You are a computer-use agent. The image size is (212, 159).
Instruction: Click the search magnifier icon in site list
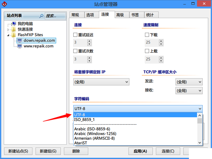click(x=41, y=16)
